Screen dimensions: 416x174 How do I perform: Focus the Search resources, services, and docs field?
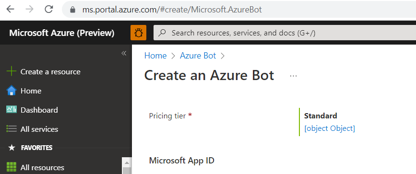coord(285,33)
